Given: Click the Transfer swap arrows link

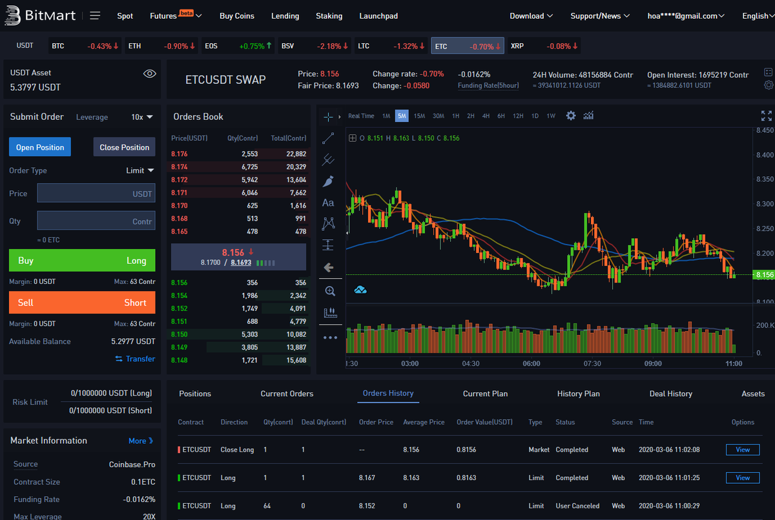Looking at the screenshot, I should click(135, 359).
